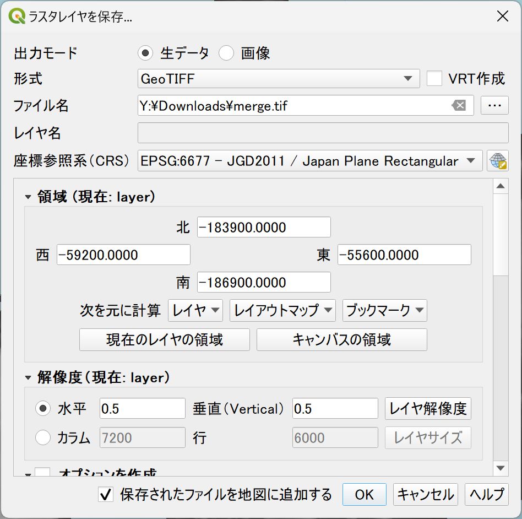
Task: Select the カラム radio button
Action: [43, 437]
